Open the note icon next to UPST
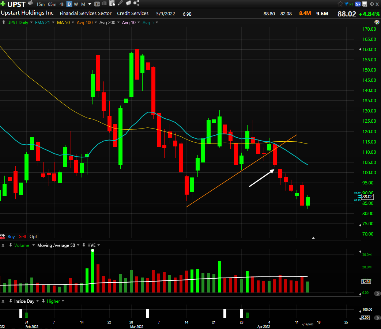Image resolution: width=381 pixels, height=329 pixels. (x=30, y=3)
